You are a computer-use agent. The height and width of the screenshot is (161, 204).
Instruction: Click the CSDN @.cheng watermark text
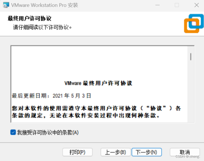tap(188, 156)
